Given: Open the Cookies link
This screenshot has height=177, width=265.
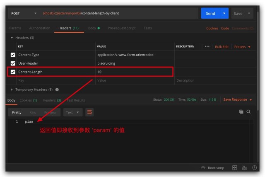Looking at the screenshot, I should (212, 28).
